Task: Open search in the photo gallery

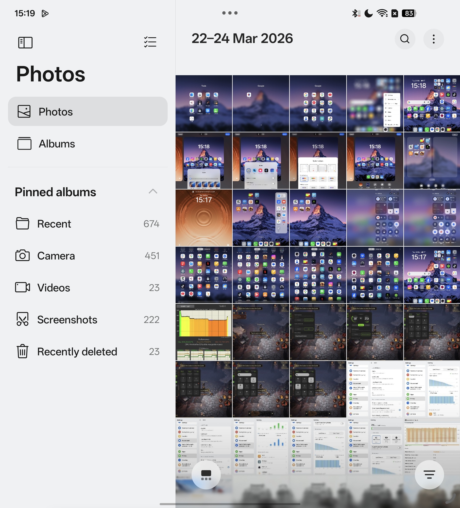Action: tap(405, 39)
